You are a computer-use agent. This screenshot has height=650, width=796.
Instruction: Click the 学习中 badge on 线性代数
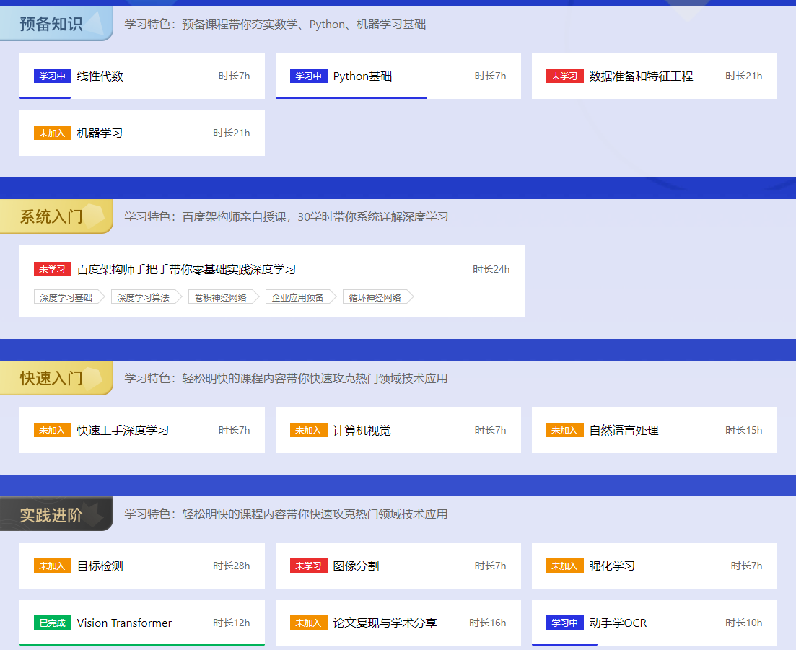tap(52, 76)
